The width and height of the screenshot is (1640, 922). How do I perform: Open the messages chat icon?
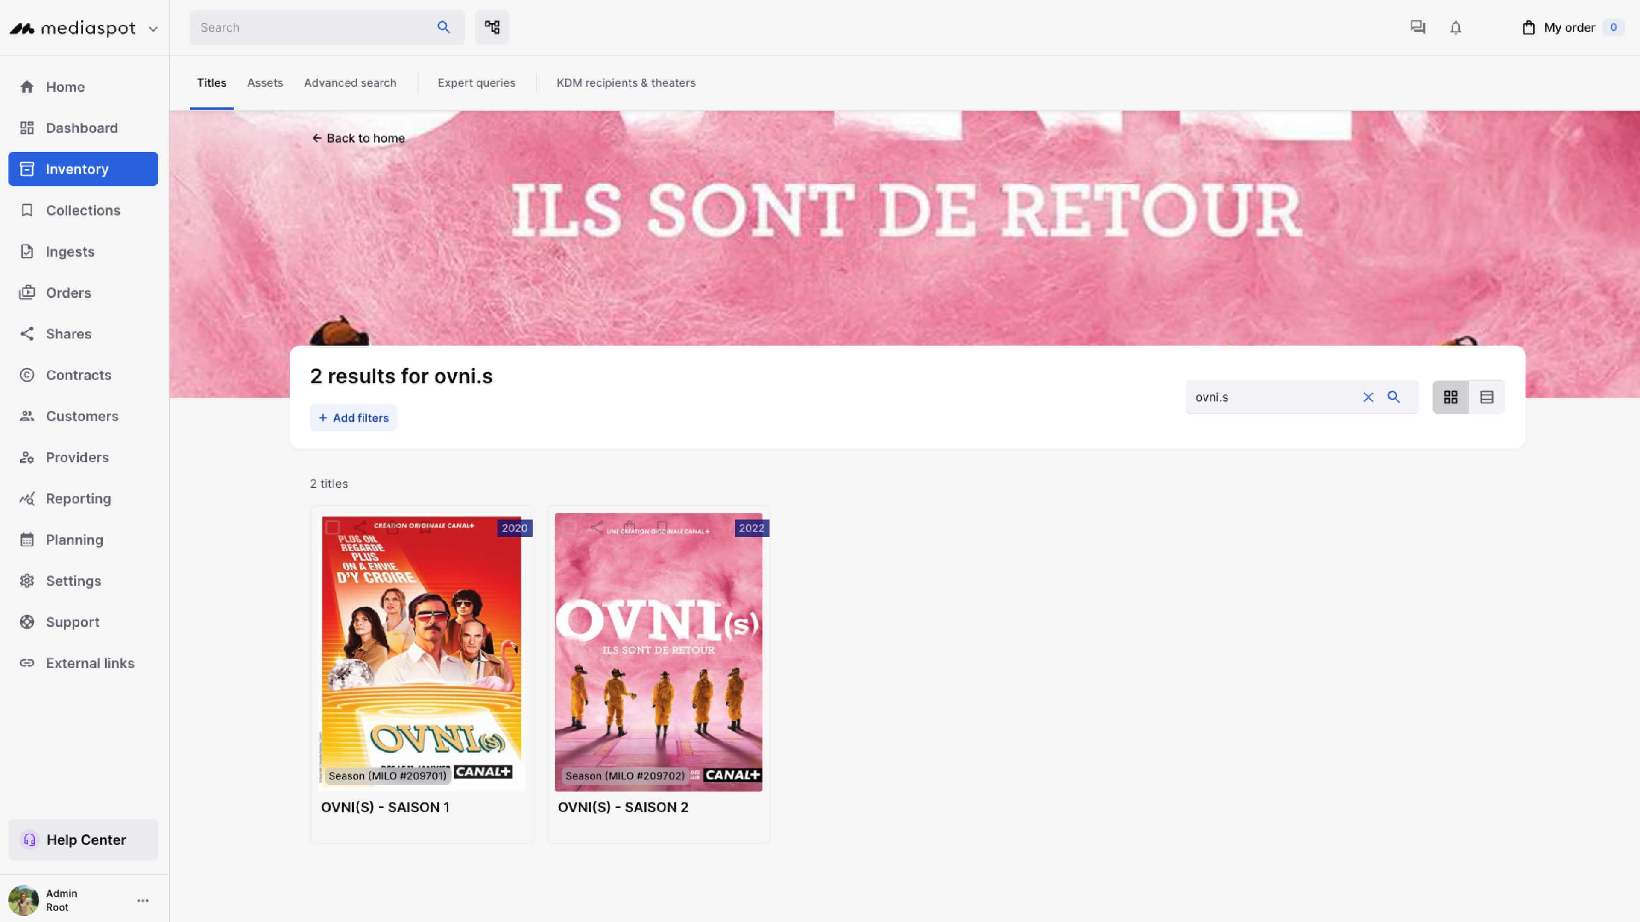point(1418,27)
